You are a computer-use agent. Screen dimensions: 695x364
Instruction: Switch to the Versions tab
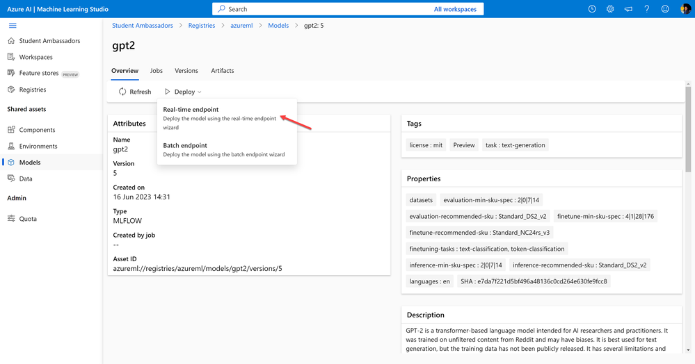(186, 71)
